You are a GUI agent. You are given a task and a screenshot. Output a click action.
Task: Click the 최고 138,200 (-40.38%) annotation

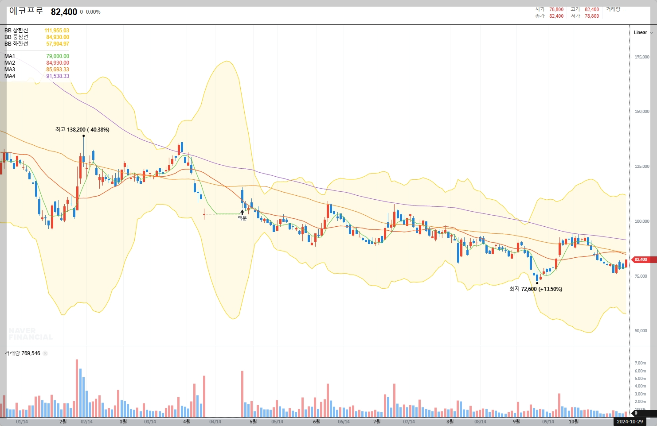coord(82,130)
